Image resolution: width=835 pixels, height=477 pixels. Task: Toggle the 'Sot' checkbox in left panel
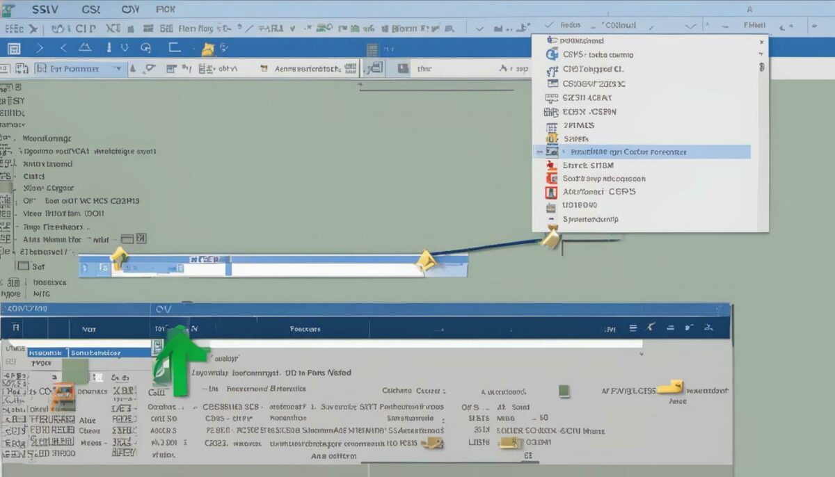tap(22, 266)
